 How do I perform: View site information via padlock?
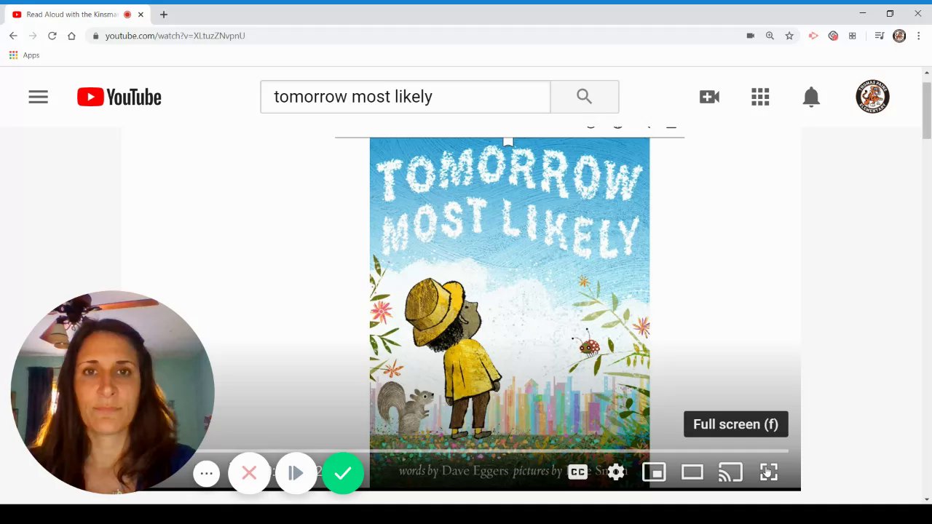(x=95, y=36)
